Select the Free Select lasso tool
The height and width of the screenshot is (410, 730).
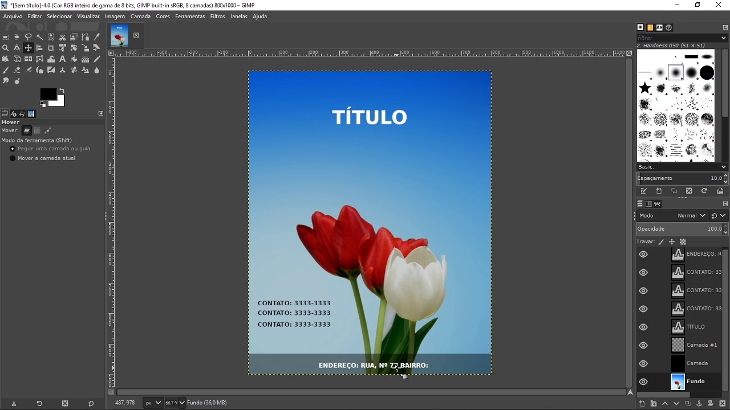[28, 37]
